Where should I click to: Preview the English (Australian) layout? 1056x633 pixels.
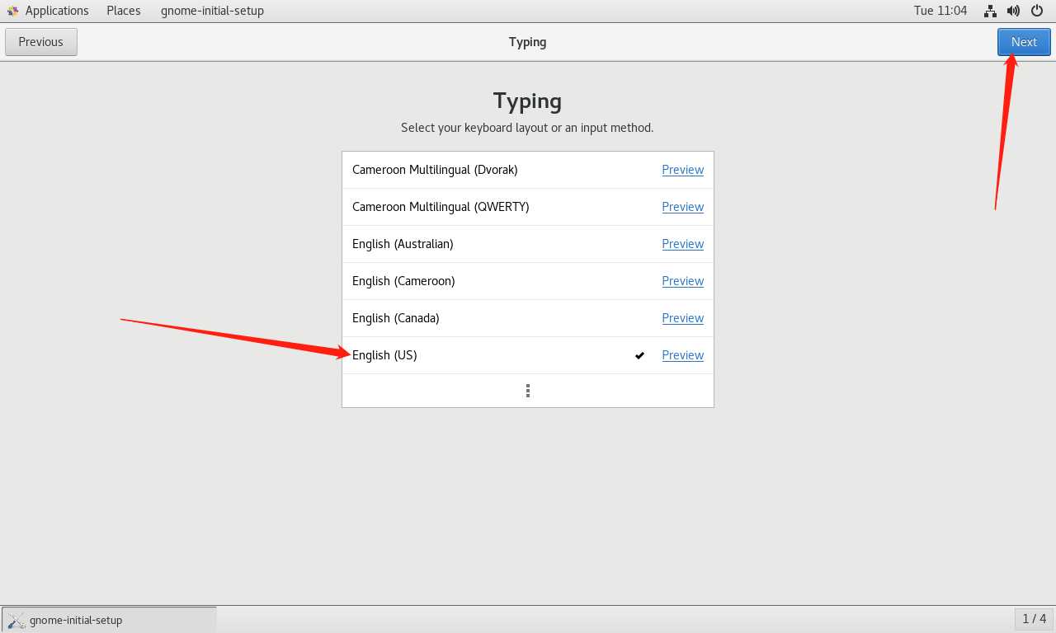pos(683,244)
